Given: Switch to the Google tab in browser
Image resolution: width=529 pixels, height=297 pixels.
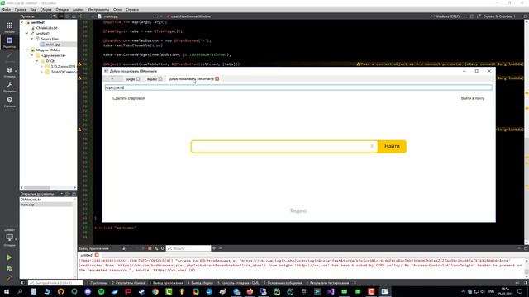Looking at the screenshot, I should (130, 79).
